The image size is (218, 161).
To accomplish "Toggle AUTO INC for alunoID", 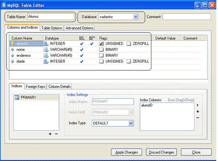I will click(x=92, y=44).
